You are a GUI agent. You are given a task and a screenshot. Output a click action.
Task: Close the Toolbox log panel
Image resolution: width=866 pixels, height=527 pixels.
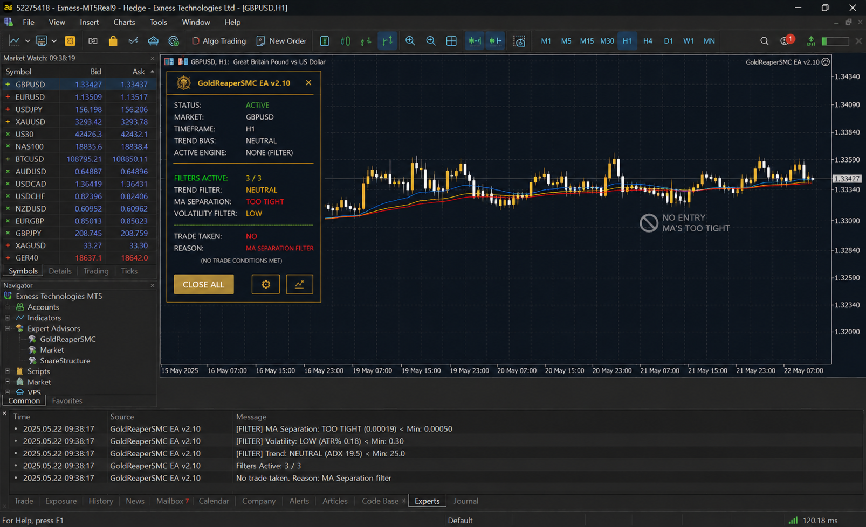(4, 413)
